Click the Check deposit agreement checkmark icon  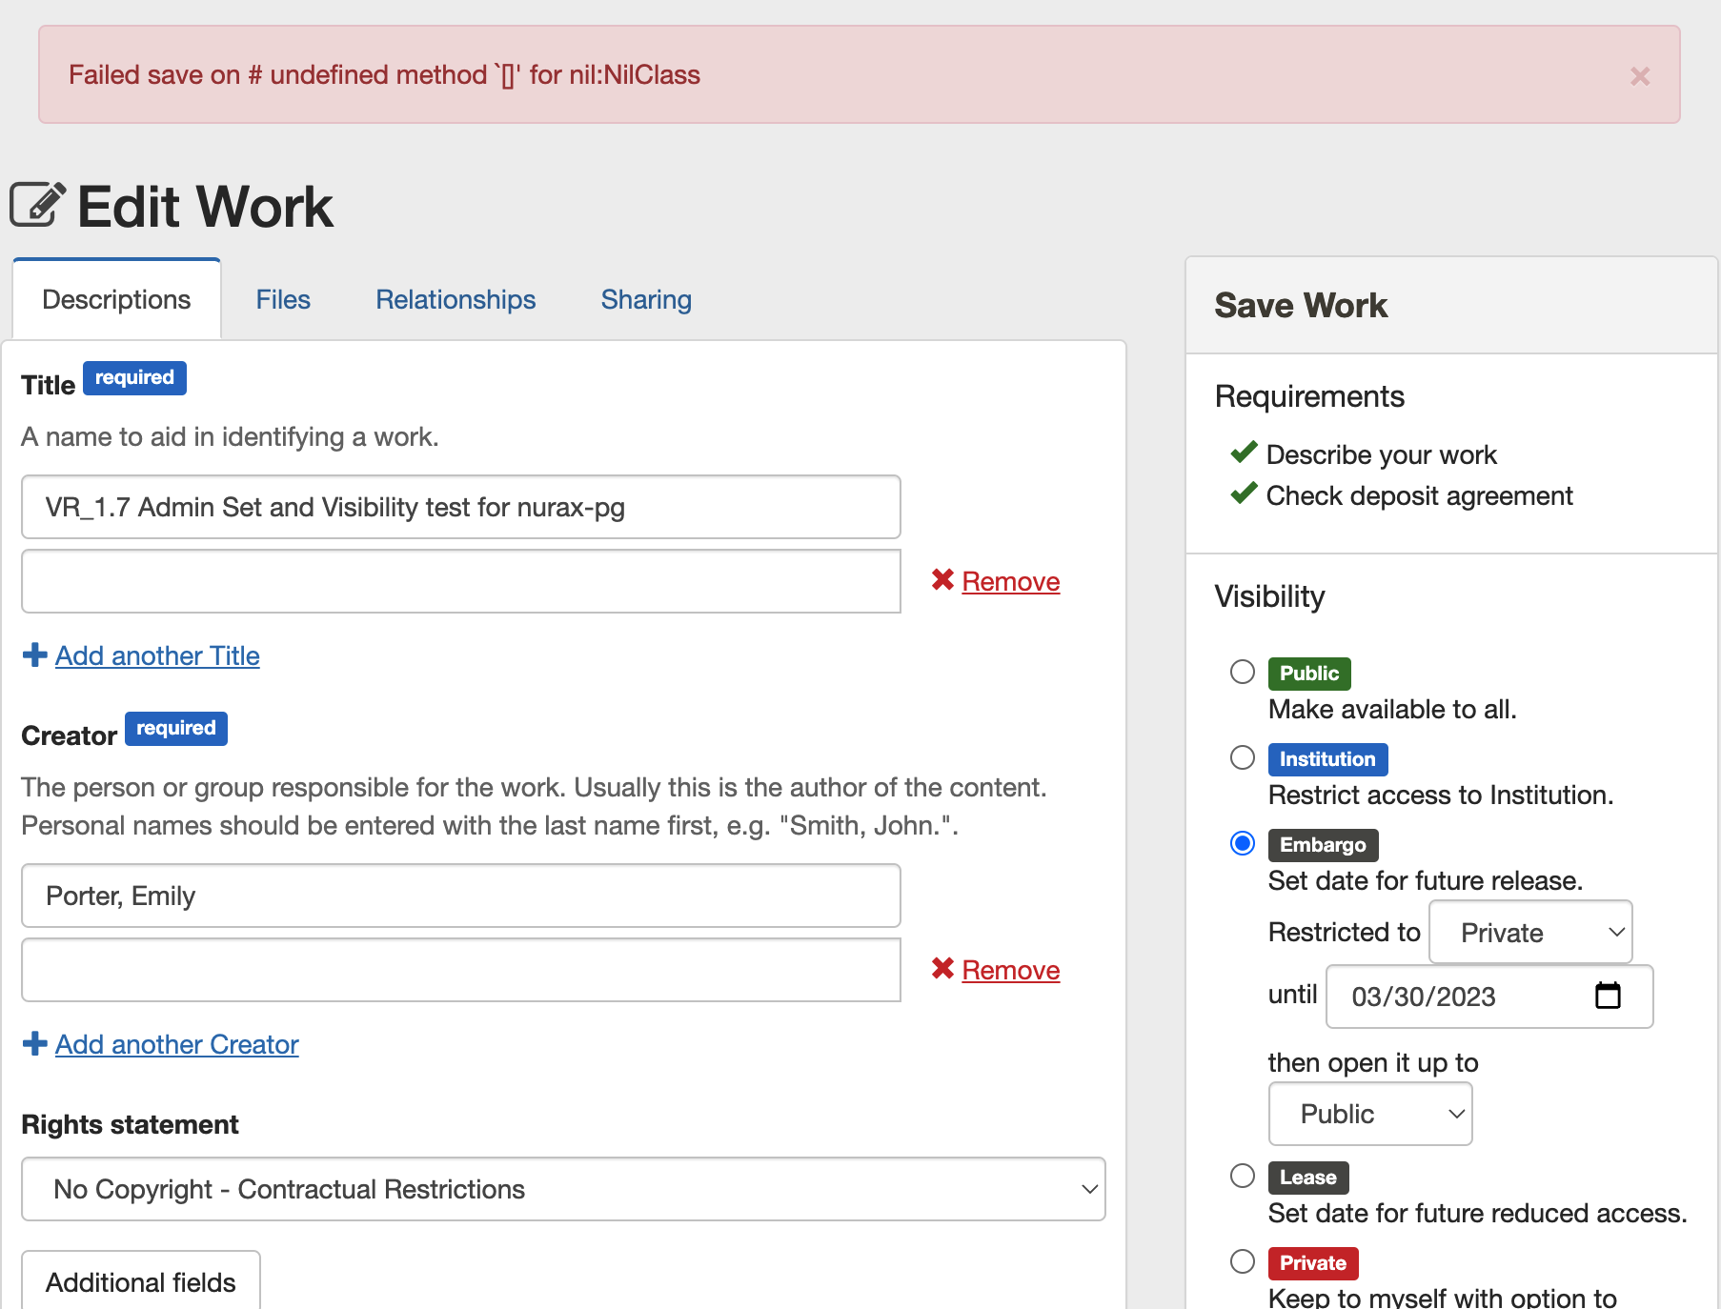coord(1244,493)
